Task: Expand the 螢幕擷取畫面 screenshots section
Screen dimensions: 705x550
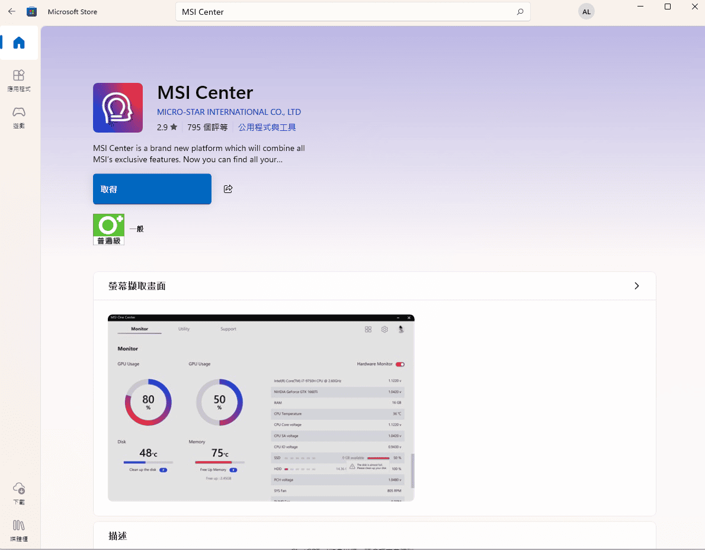Action: click(636, 285)
